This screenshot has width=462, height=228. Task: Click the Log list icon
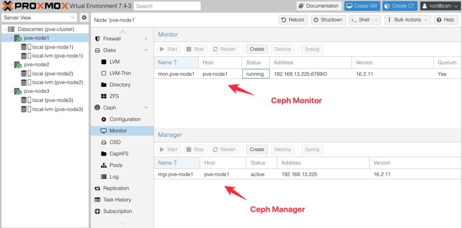pyautogui.click(x=103, y=177)
